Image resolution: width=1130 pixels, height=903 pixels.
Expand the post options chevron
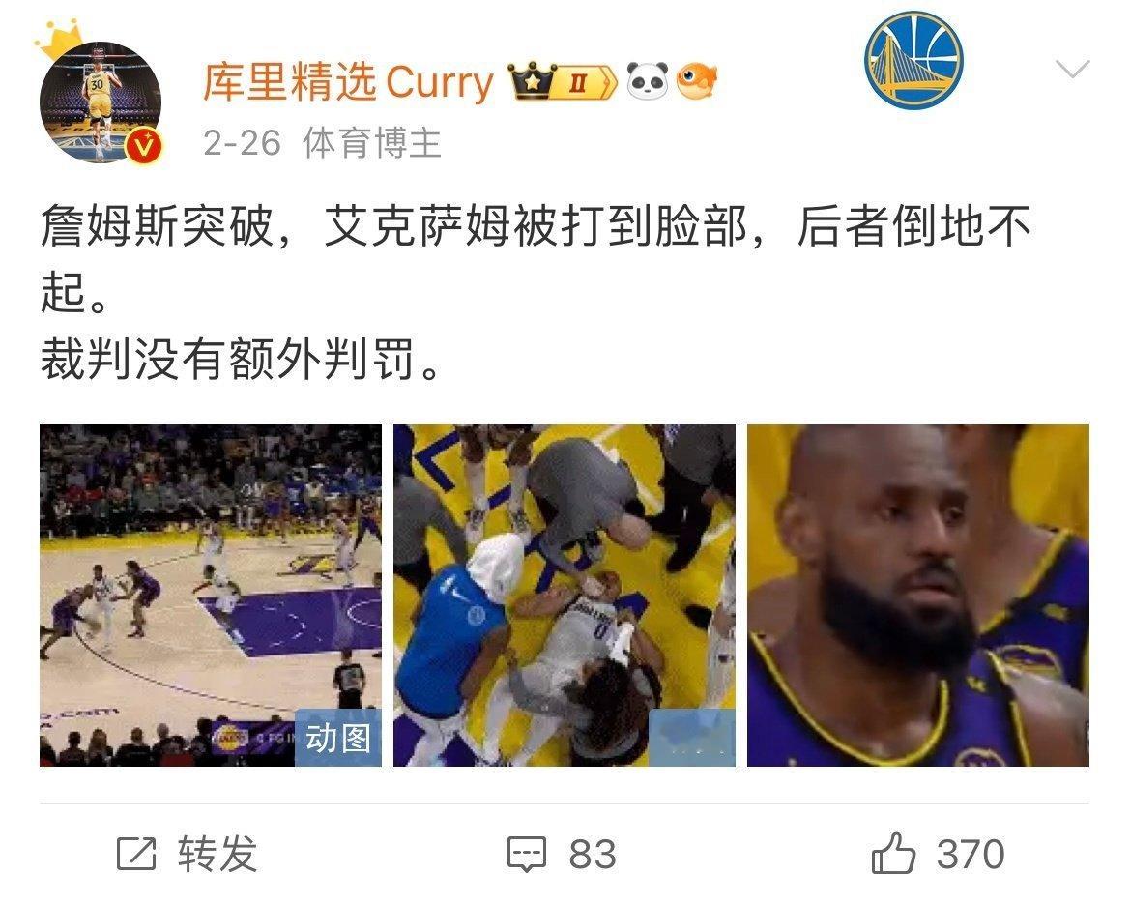pyautogui.click(x=1072, y=70)
